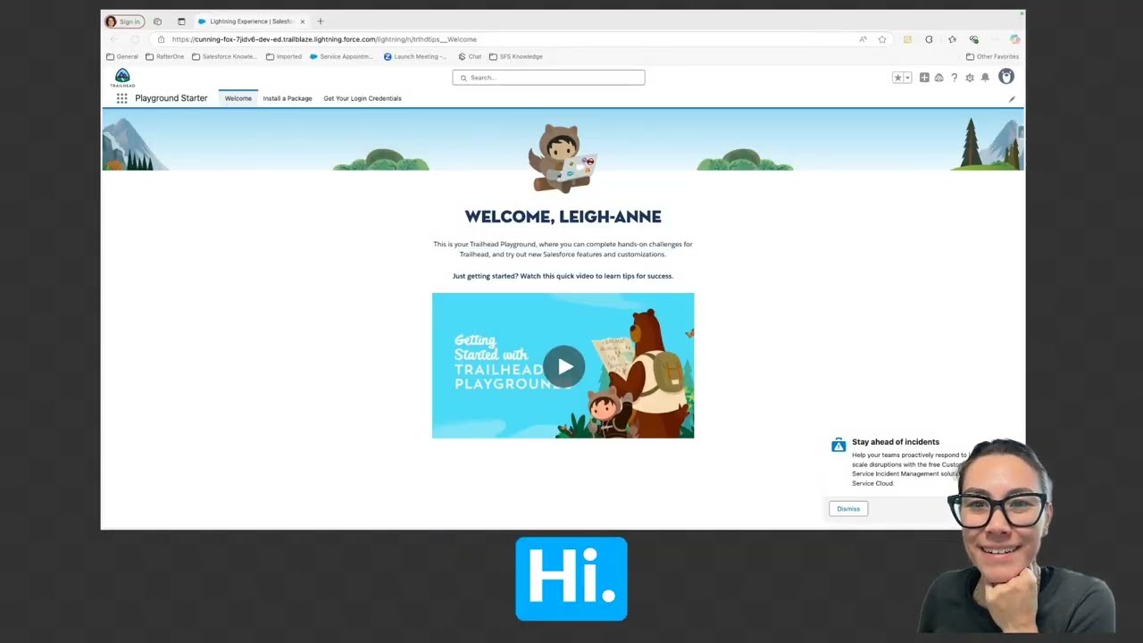Open Setup using the gear icon

[968, 78]
